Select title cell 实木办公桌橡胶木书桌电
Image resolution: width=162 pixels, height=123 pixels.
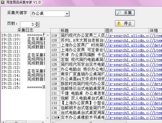[x=82, y=118]
